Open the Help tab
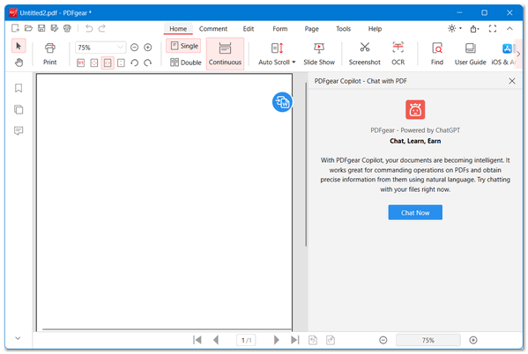This screenshot has height=354, width=528. pyautogui.click(x=375, y=28)
